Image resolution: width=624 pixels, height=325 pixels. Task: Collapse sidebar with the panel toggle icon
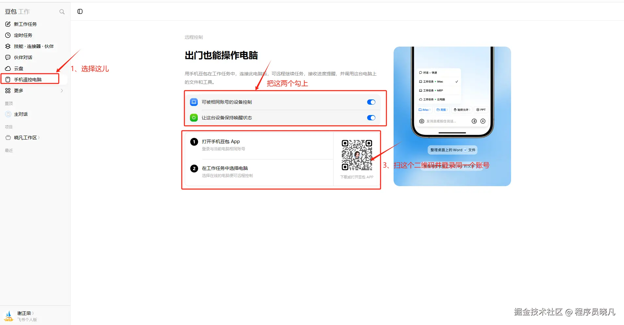click(80, 11)
